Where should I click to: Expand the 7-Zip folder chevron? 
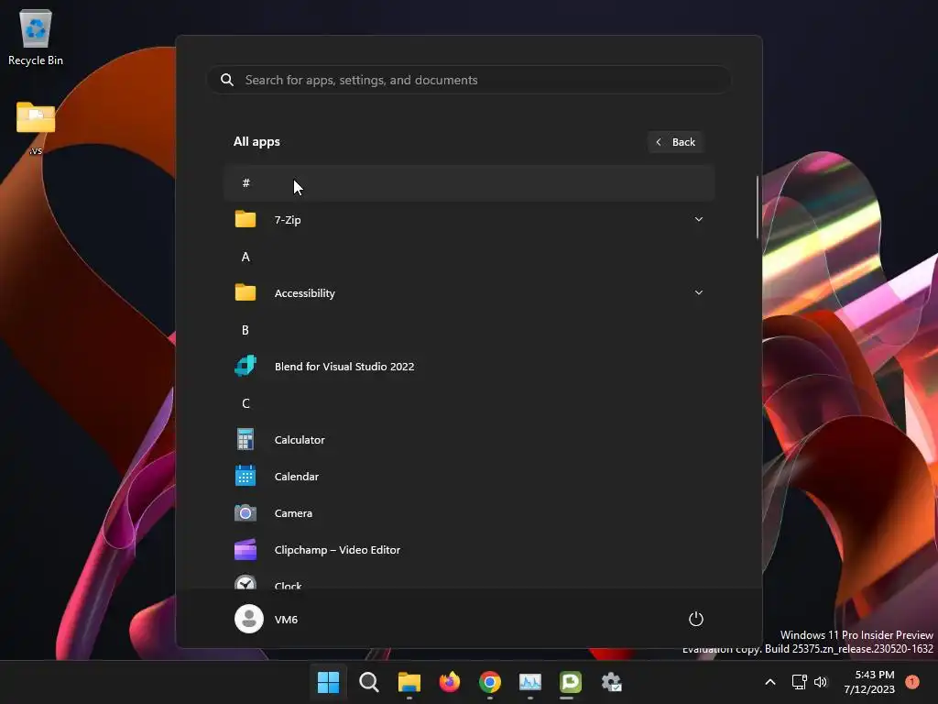699,219
